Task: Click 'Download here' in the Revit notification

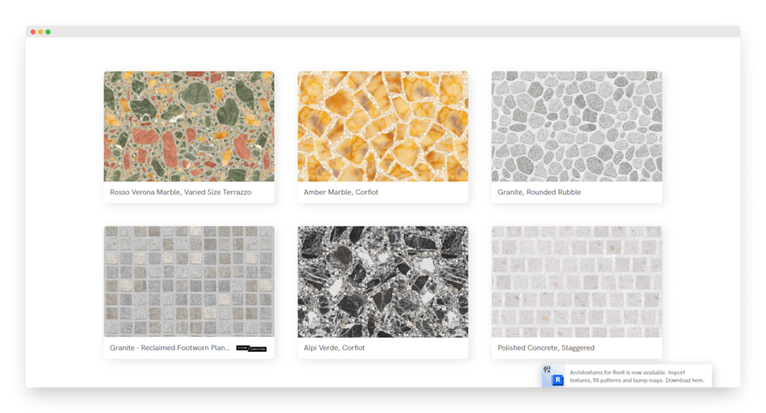Action: [686, 380]
